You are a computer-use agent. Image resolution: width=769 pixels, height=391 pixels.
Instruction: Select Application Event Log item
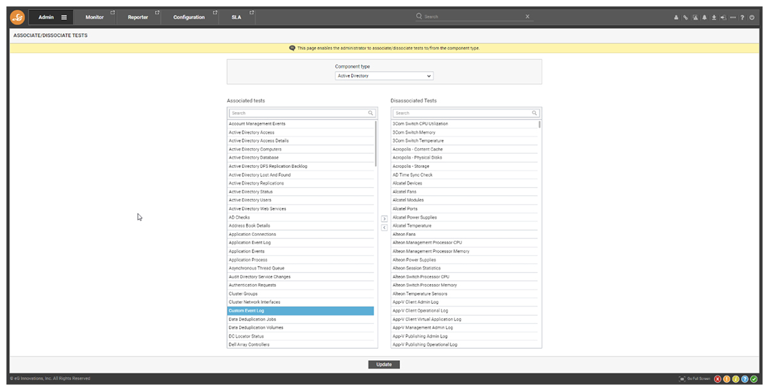(301, 242)
